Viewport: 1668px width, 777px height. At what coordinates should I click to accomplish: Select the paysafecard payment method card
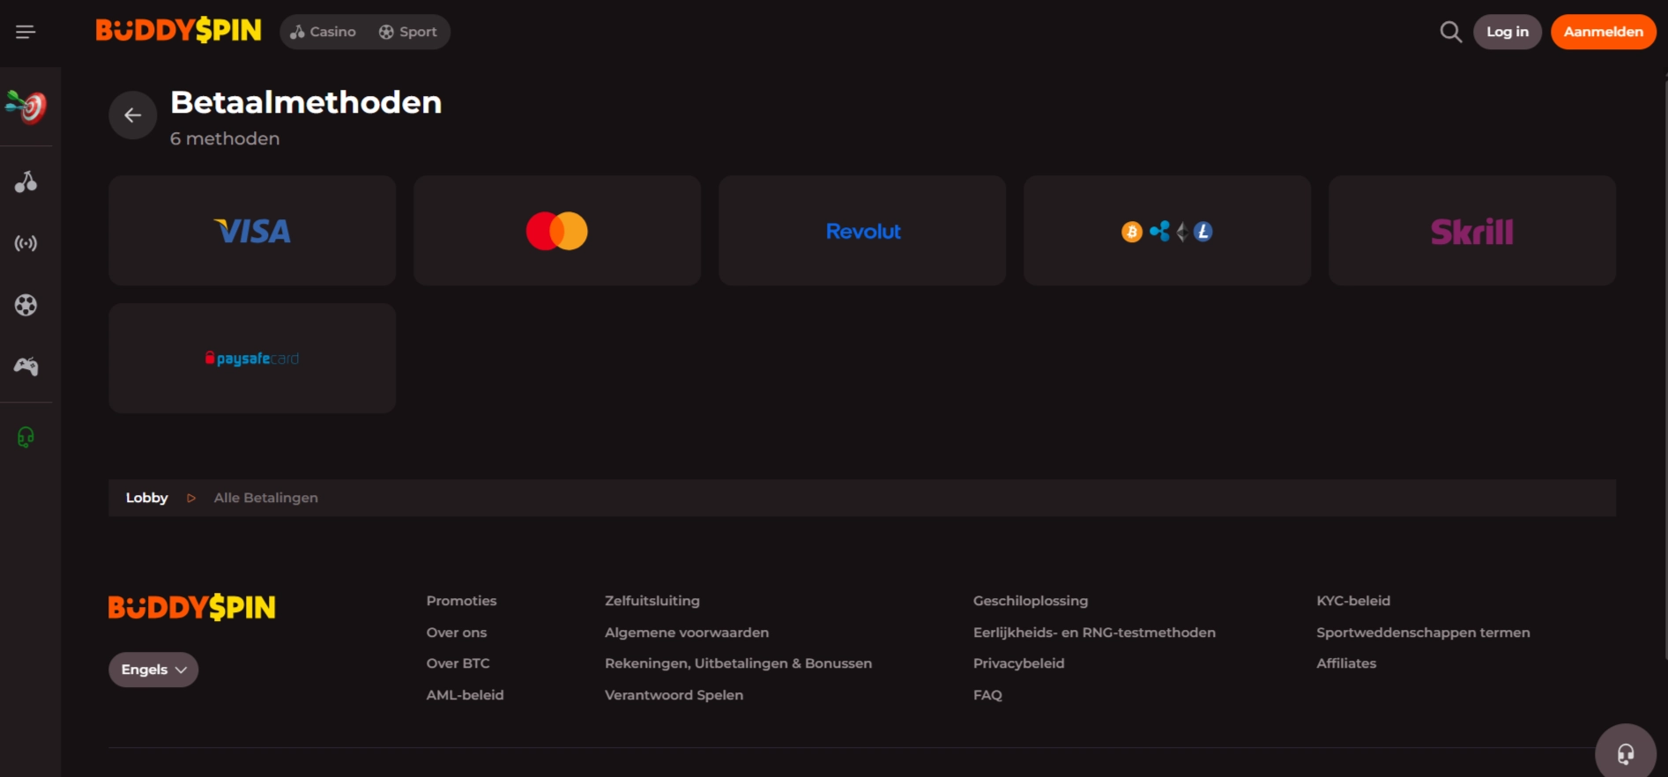click(x=252, y=359)
